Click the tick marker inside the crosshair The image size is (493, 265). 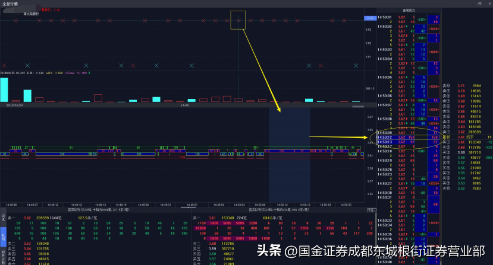238,21
